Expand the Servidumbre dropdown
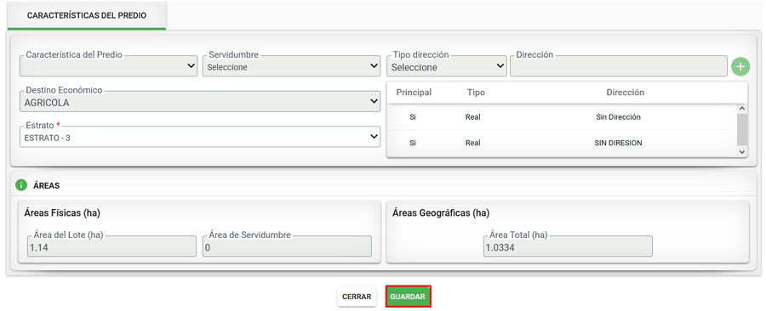This screenshot has width=766, height=311. pos(292,65)
